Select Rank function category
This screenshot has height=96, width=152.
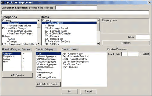coord(48,70)
